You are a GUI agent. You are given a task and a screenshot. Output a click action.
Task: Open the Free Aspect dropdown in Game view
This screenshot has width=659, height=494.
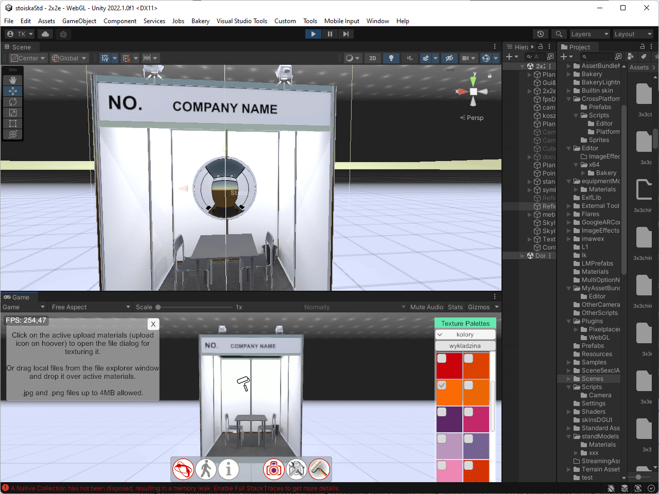(x=91, y=307)
